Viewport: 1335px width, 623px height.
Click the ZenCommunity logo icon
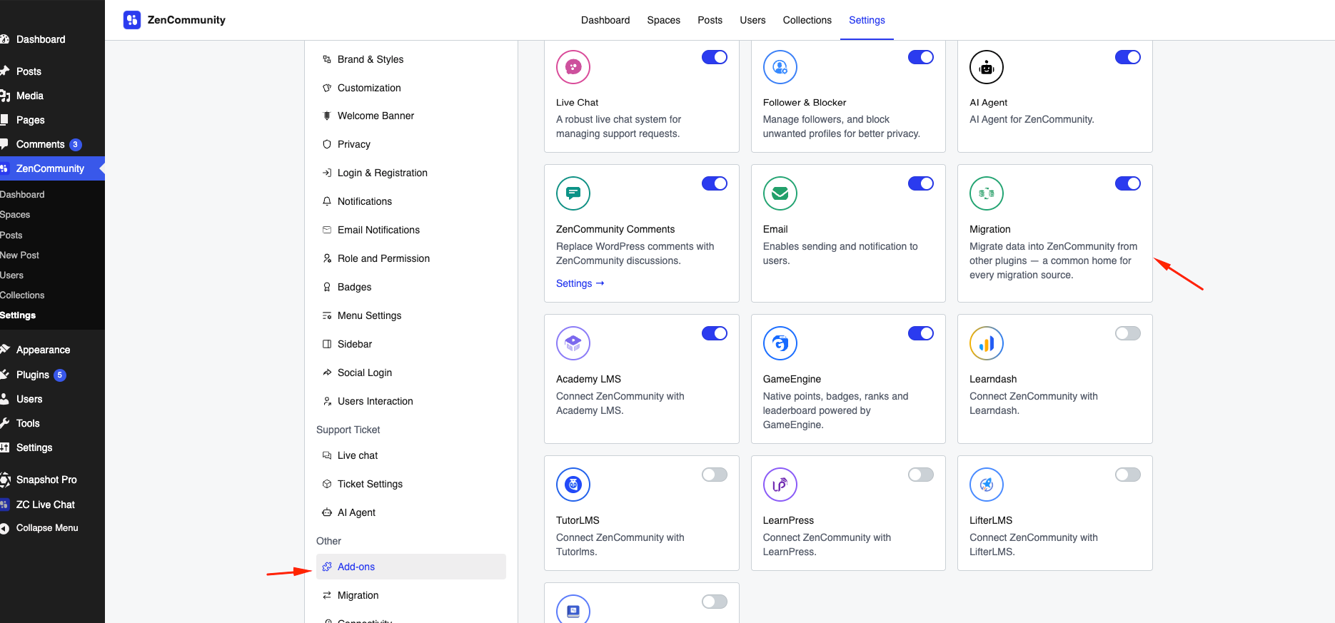pos(132,20)
